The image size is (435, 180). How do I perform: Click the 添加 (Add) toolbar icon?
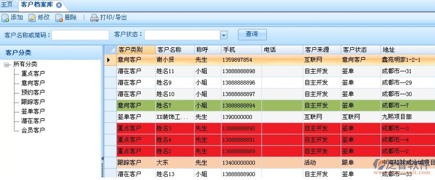(5, 18)
